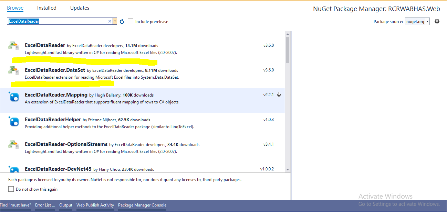
Task: Click version v2.2.1 of ExcelDataReader.Mapping
Action: coord(269,95)
